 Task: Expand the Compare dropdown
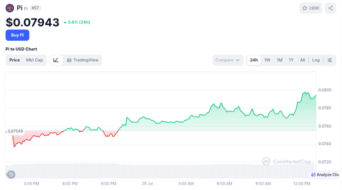pyautogui.click(x=227, y=60)
